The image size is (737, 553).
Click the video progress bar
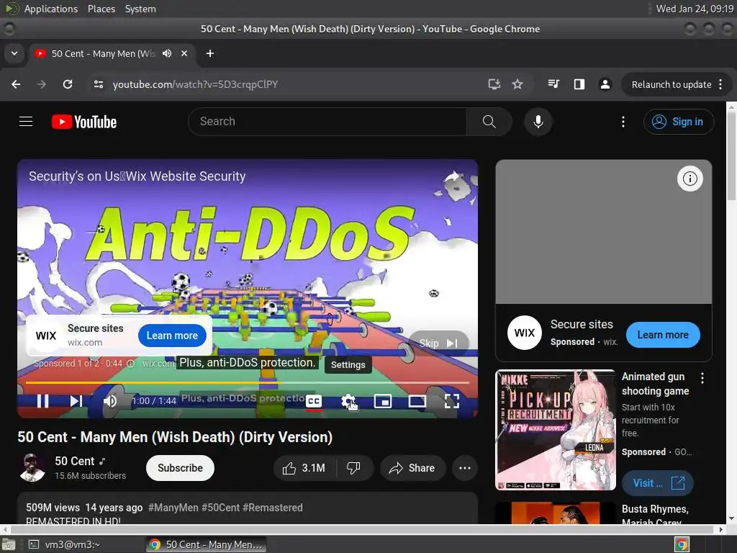coord(248,382)
